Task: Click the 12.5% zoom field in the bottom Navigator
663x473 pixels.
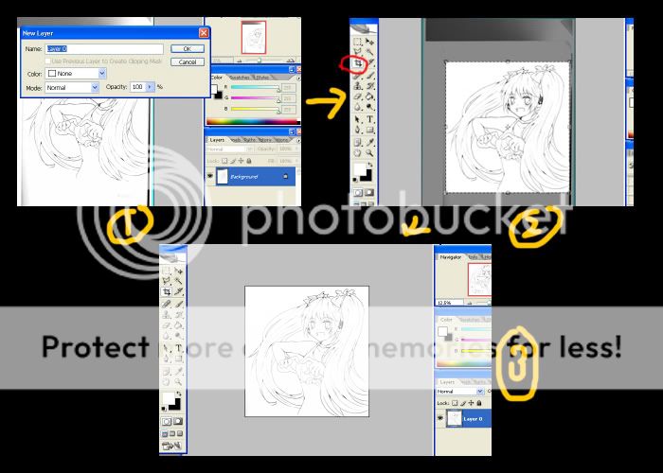Action: click(449, 303)
